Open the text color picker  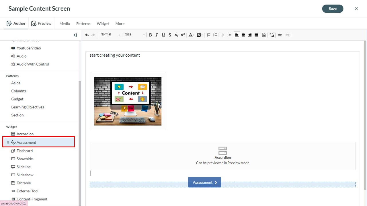(x=191, y=35)
